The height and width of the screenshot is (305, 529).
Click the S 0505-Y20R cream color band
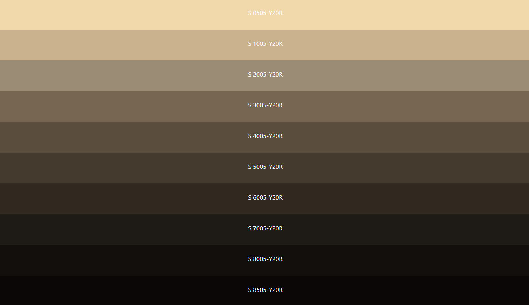[x=116, y=15]
